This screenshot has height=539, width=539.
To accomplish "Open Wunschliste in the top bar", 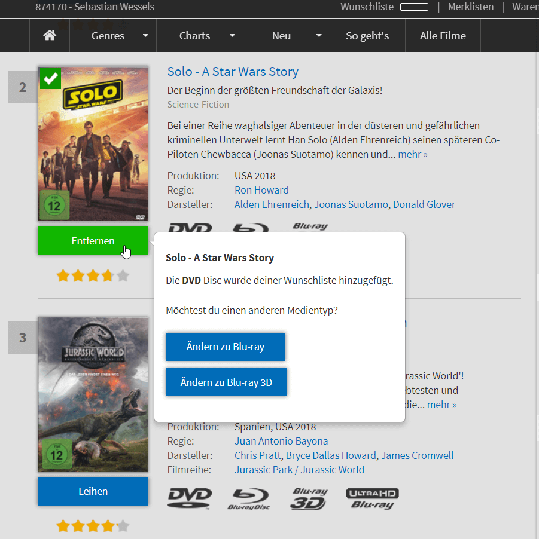I will coord(367,7).
